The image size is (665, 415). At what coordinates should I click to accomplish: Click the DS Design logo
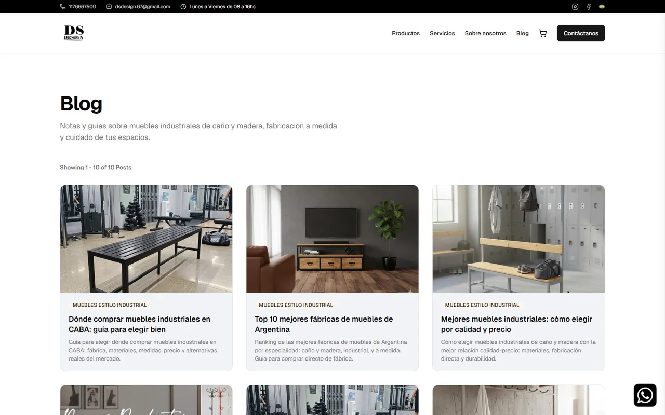tap(73, 33)
